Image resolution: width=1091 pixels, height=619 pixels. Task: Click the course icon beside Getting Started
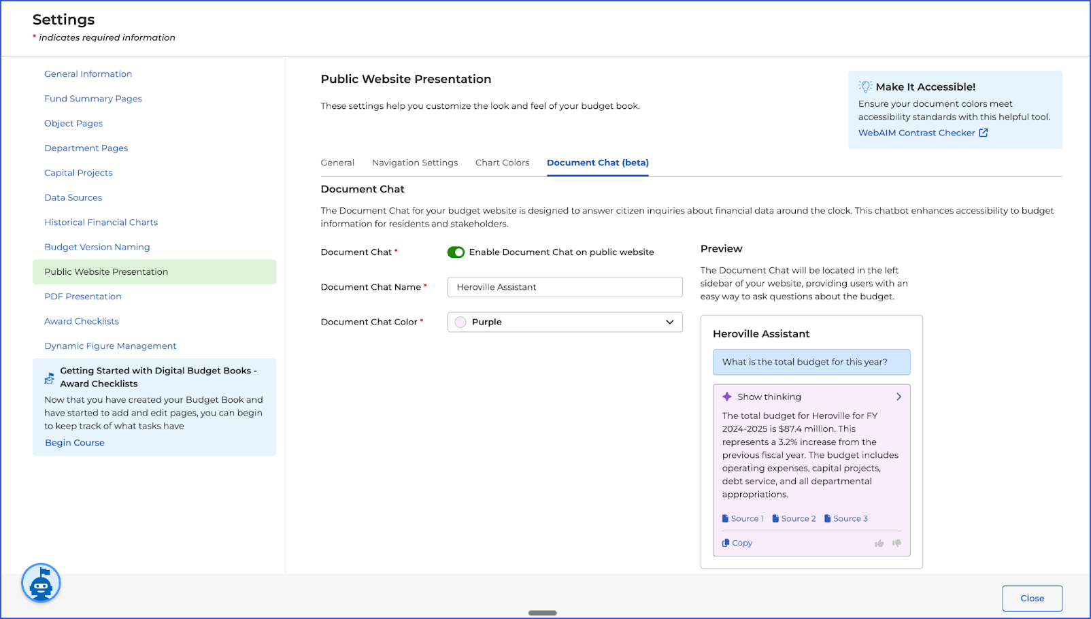point(50,378)
